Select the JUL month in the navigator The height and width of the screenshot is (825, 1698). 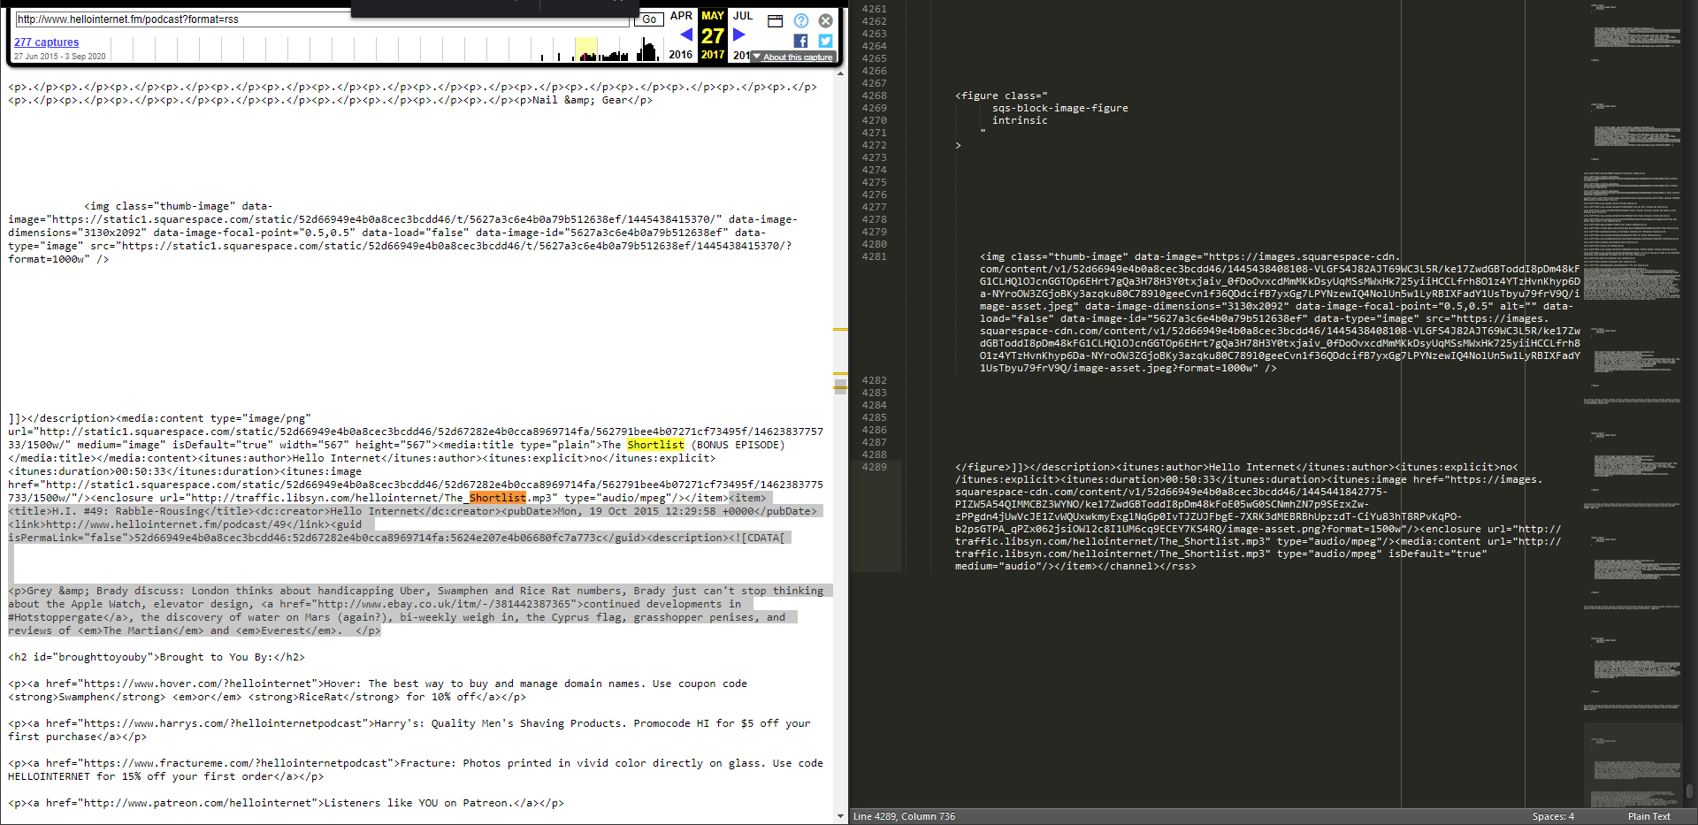[x=742, y=16]
